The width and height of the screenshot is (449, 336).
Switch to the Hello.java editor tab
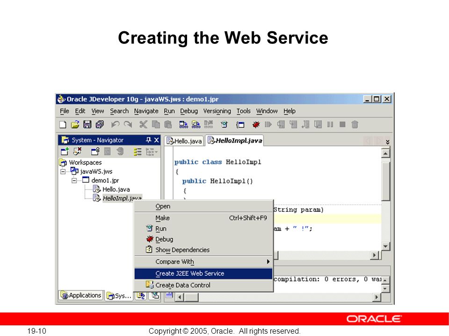[x=184, y=141]
